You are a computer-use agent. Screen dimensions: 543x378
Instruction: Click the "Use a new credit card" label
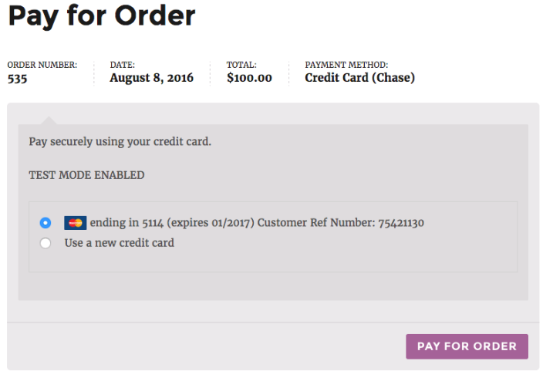[119, 243]
